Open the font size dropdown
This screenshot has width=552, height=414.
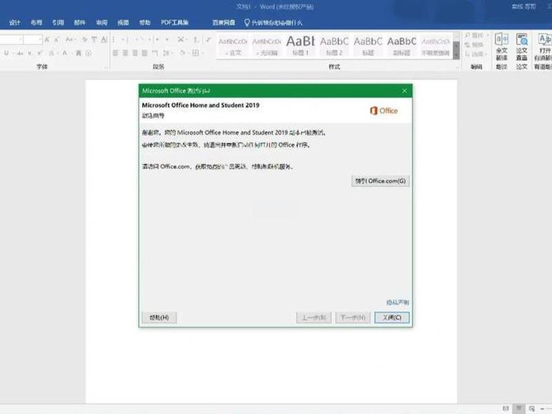(x=41, y=39)
